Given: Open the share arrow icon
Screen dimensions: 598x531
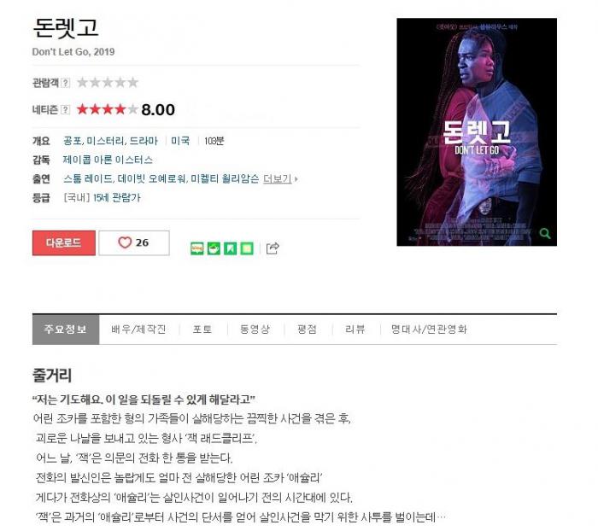Looking at the screenshot, I should point(273,248).
